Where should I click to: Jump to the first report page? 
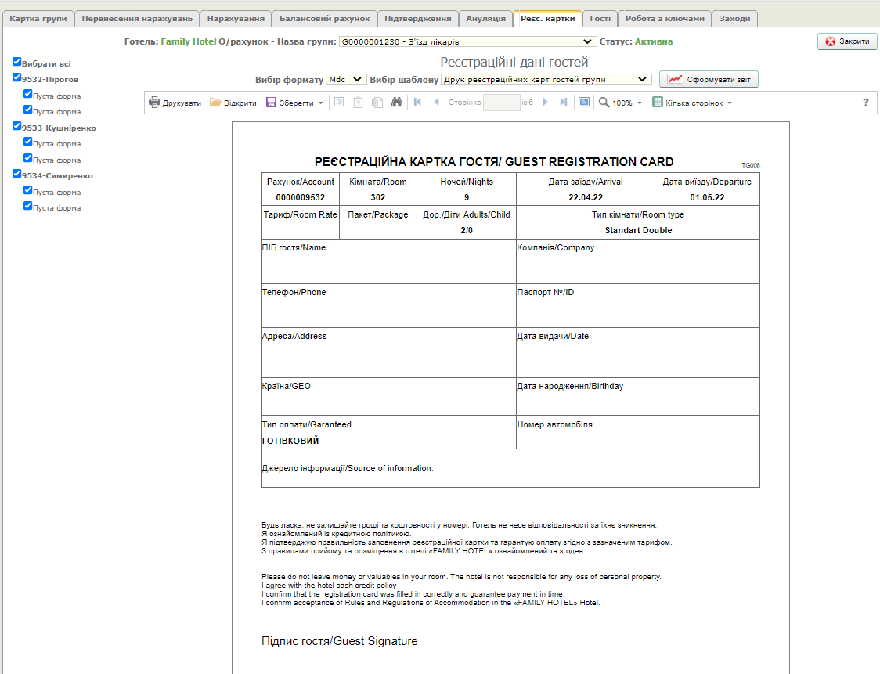417,103
